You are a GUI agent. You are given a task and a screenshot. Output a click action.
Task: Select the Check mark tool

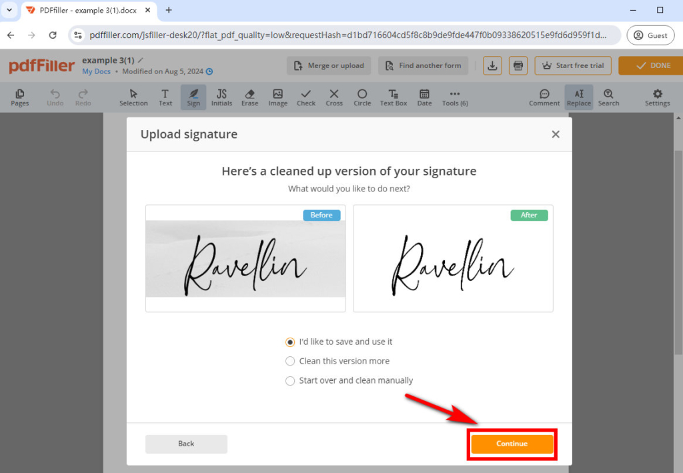[305, 97]
